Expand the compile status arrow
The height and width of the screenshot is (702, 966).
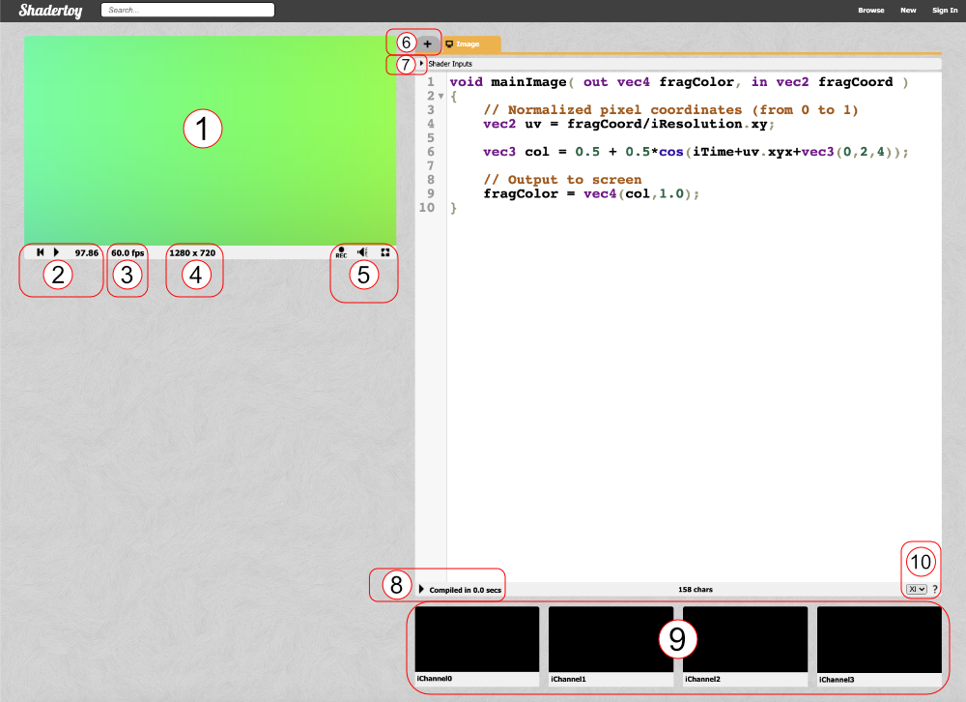421,589
